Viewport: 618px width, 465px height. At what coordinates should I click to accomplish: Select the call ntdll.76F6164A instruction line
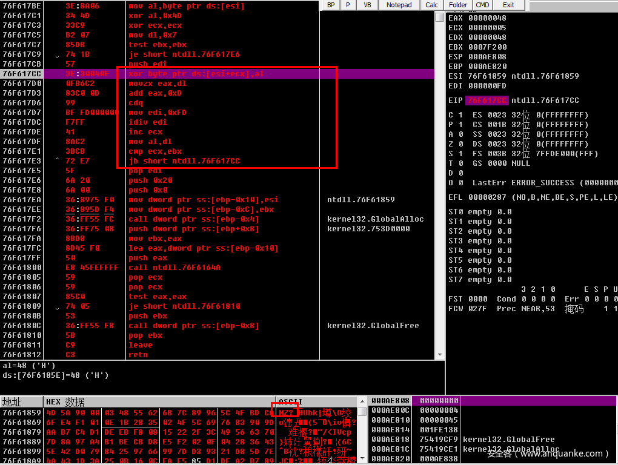pyautogui.click(x=174, y=268)
